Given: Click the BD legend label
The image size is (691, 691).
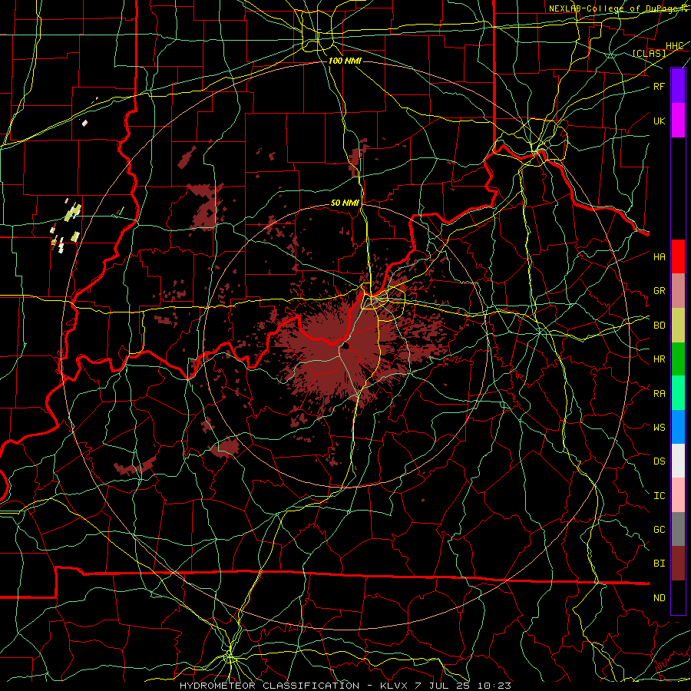Looking at the screenshot, I should (x=659, y=326).
